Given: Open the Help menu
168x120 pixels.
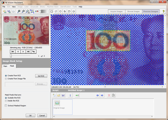Looking at the screenshot, I should coord(80,7).
